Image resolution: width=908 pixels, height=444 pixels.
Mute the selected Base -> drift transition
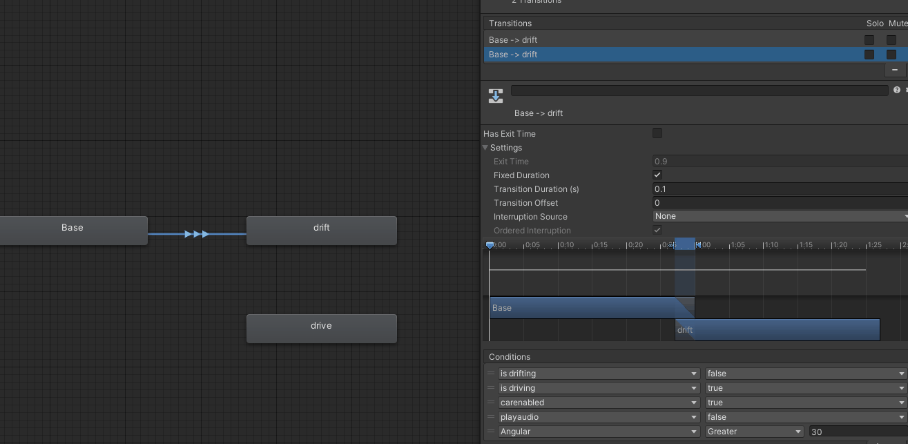891,55
